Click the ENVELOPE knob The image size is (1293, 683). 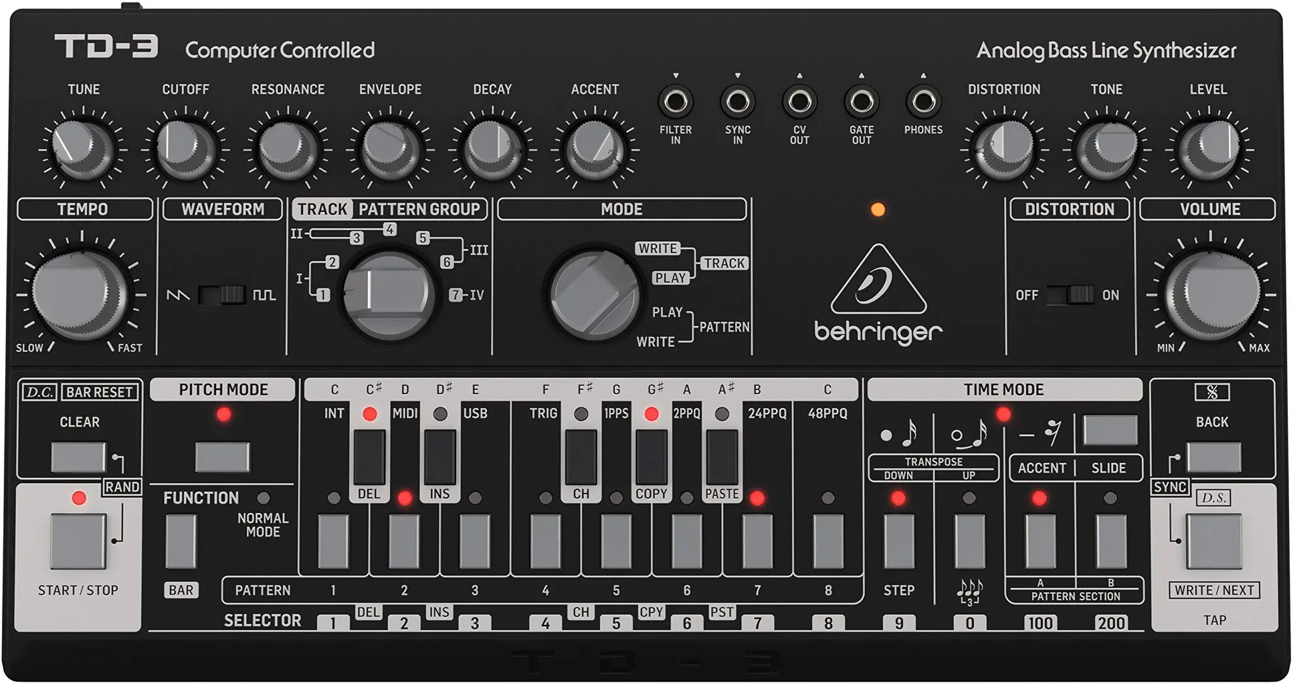click(x=390, y=150)
